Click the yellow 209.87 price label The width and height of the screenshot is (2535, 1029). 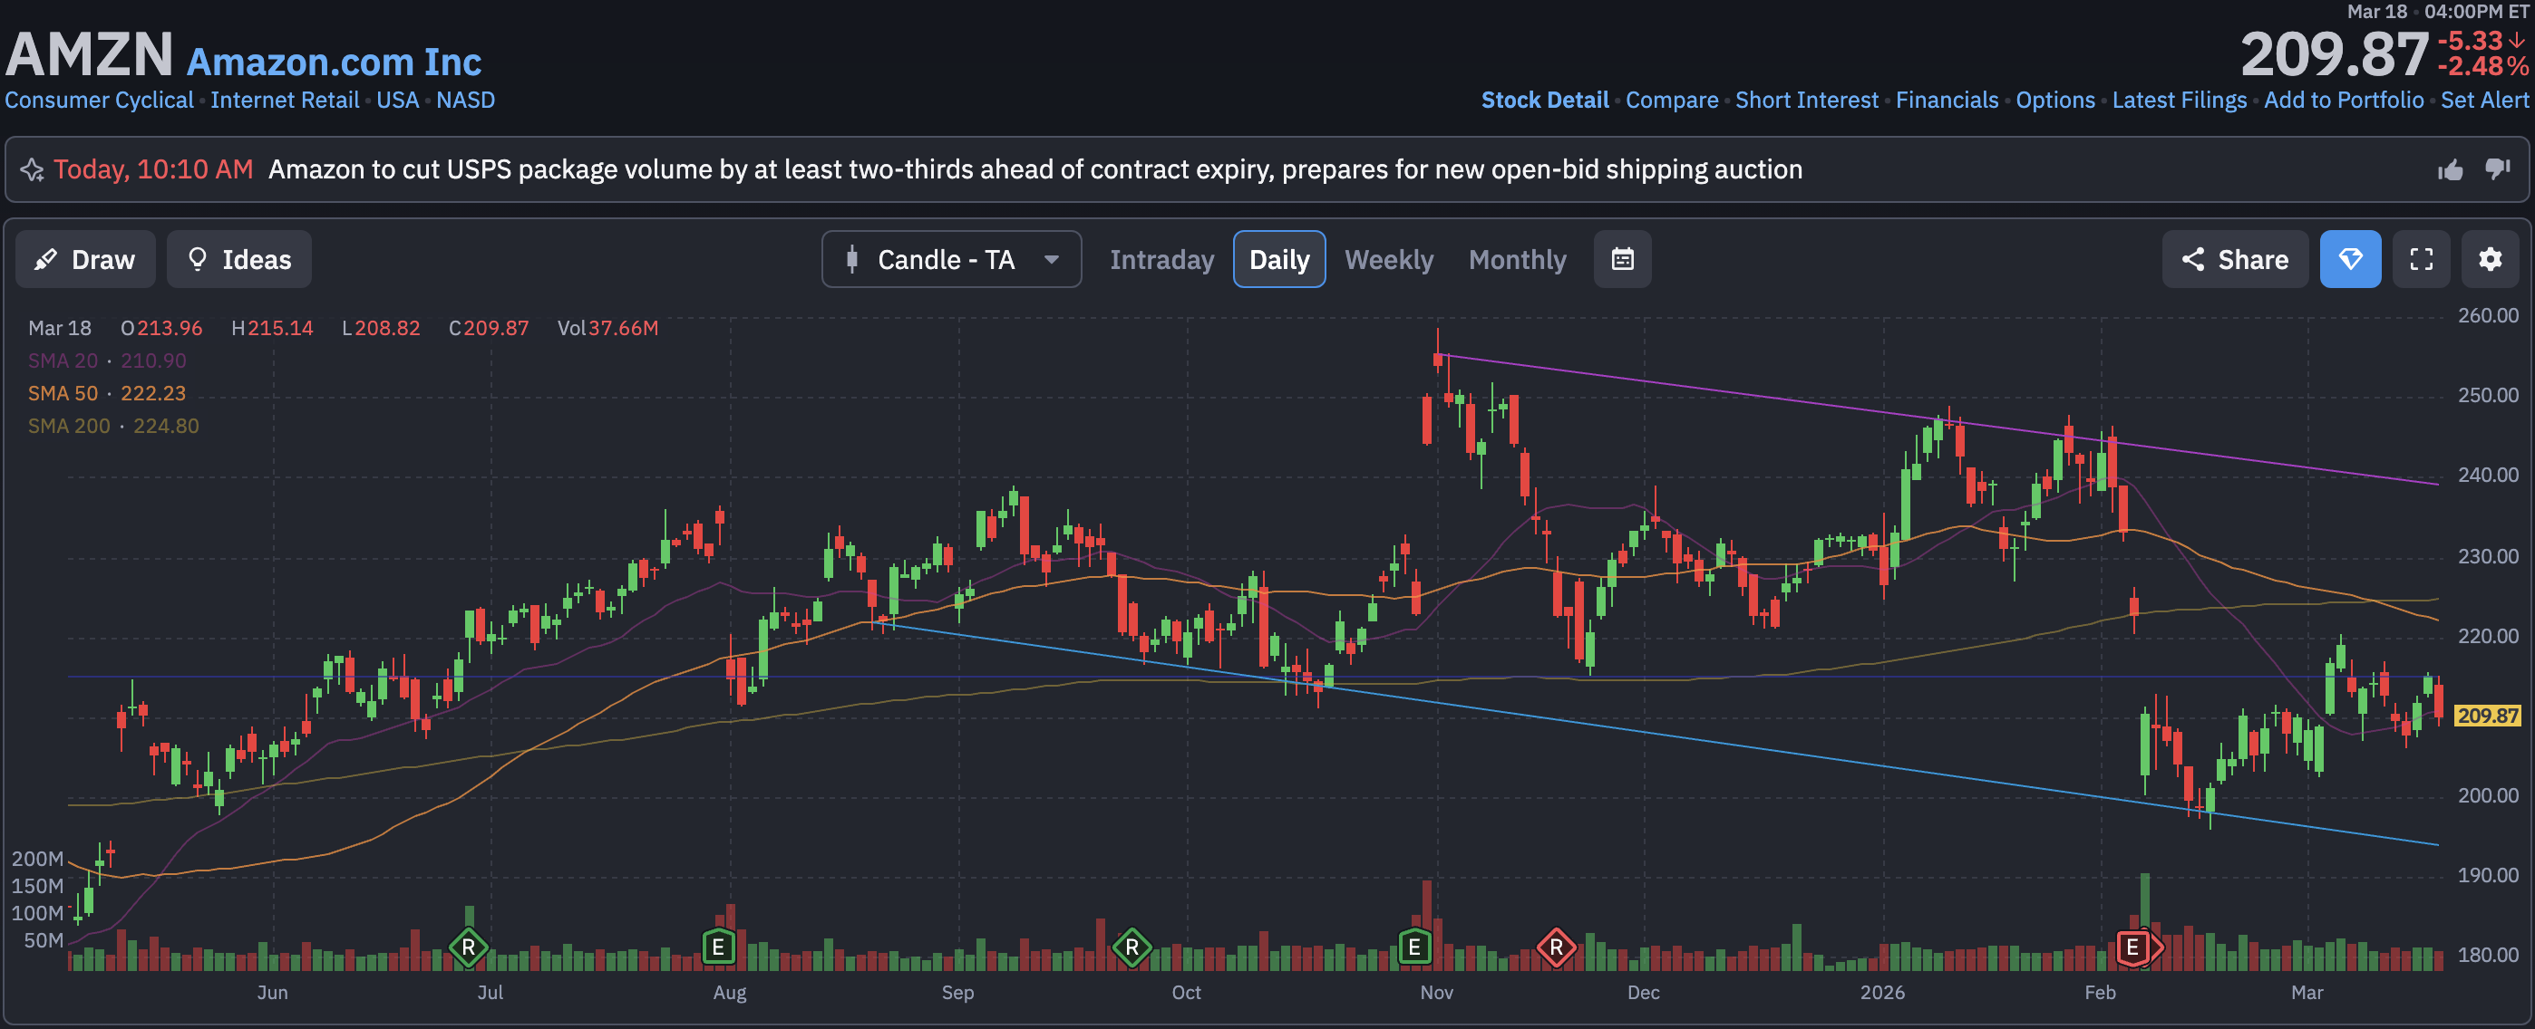[x=2487, y=716]
